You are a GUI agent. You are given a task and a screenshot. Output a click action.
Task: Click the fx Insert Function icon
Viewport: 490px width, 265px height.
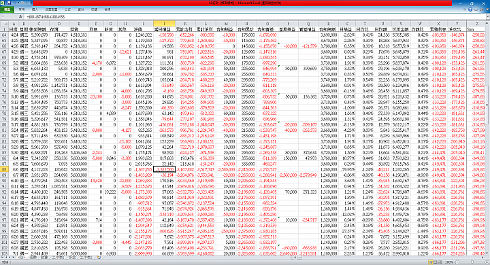(20, 16)
